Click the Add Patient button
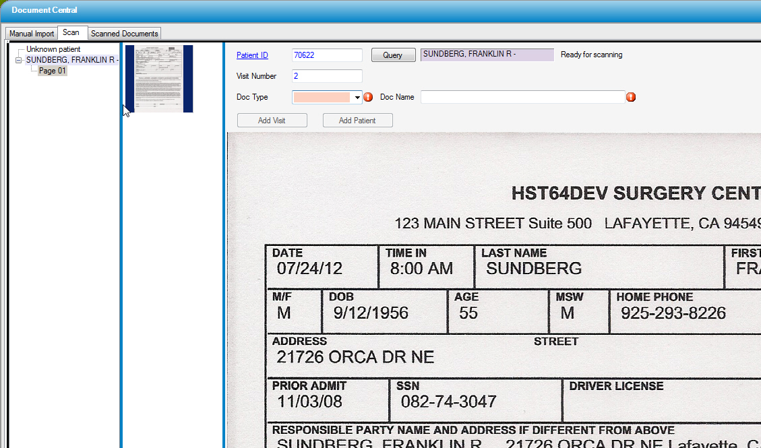The image size is (761, 448). 357,120
